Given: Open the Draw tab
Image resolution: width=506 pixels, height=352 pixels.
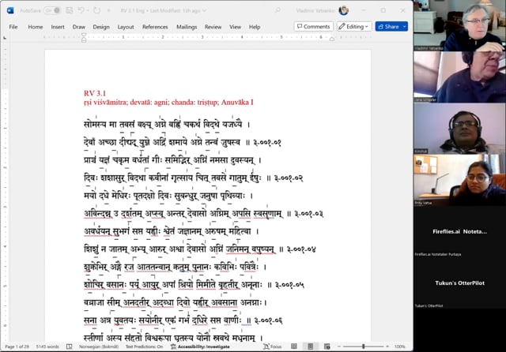Looking at the screenshot, I should [79, 27].
